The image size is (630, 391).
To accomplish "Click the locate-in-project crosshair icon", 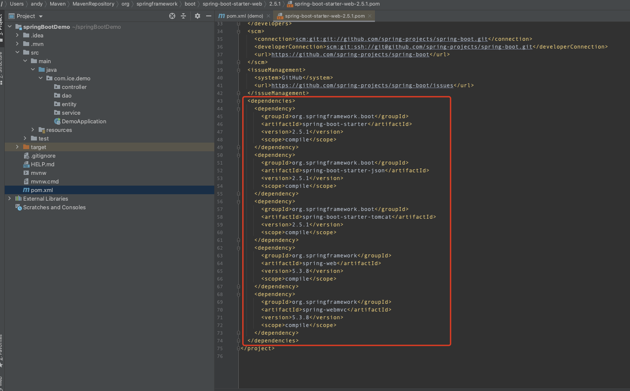I will (172, 16).
